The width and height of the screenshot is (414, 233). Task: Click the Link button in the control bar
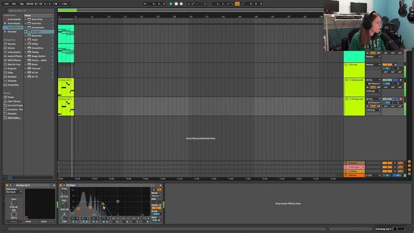[6, 4]
